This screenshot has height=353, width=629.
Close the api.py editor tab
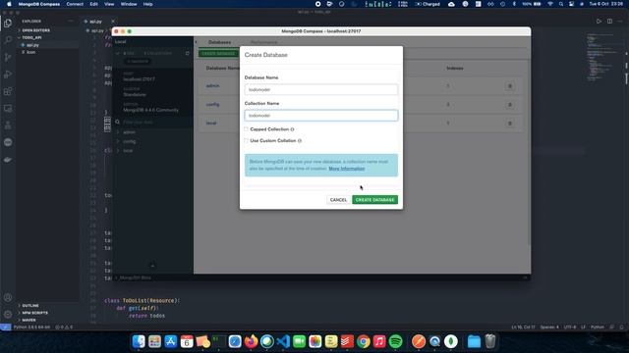[x=113, y=22]
